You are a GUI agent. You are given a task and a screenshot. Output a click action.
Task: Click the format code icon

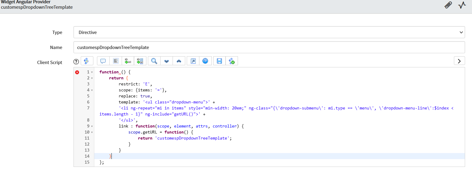click(x=116, y=61)
